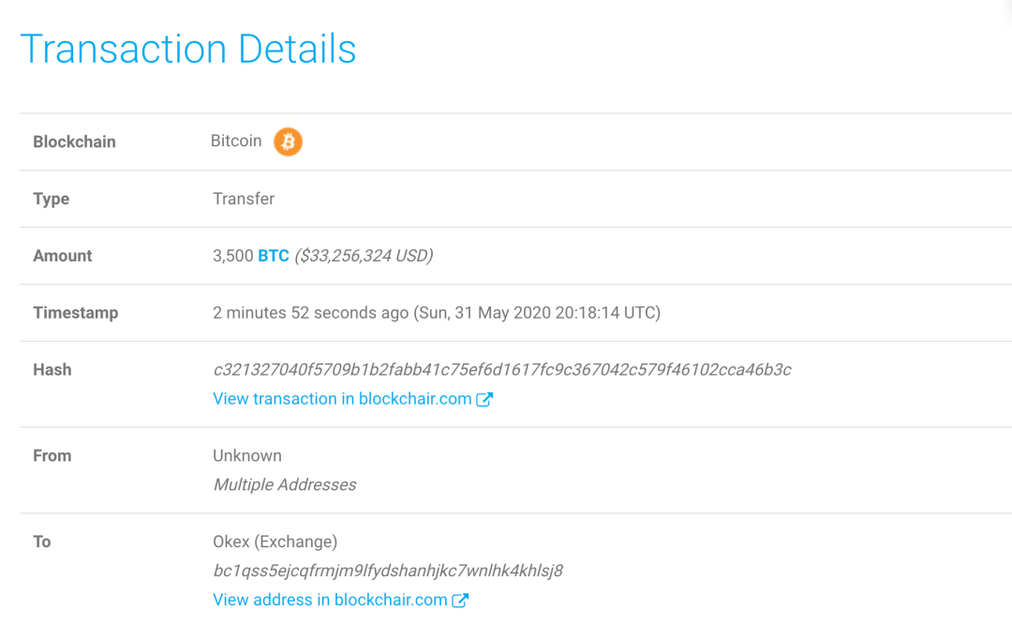Click the 'Transaction Details' page heading

pos(187,48)
